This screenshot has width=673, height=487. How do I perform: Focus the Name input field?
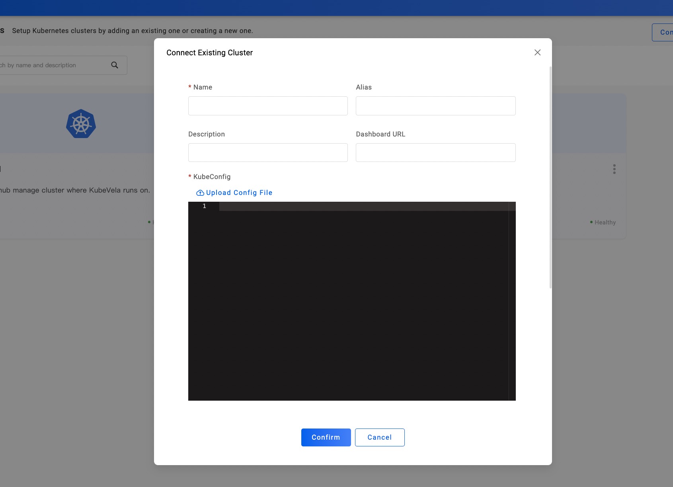[x=268, y=106]
